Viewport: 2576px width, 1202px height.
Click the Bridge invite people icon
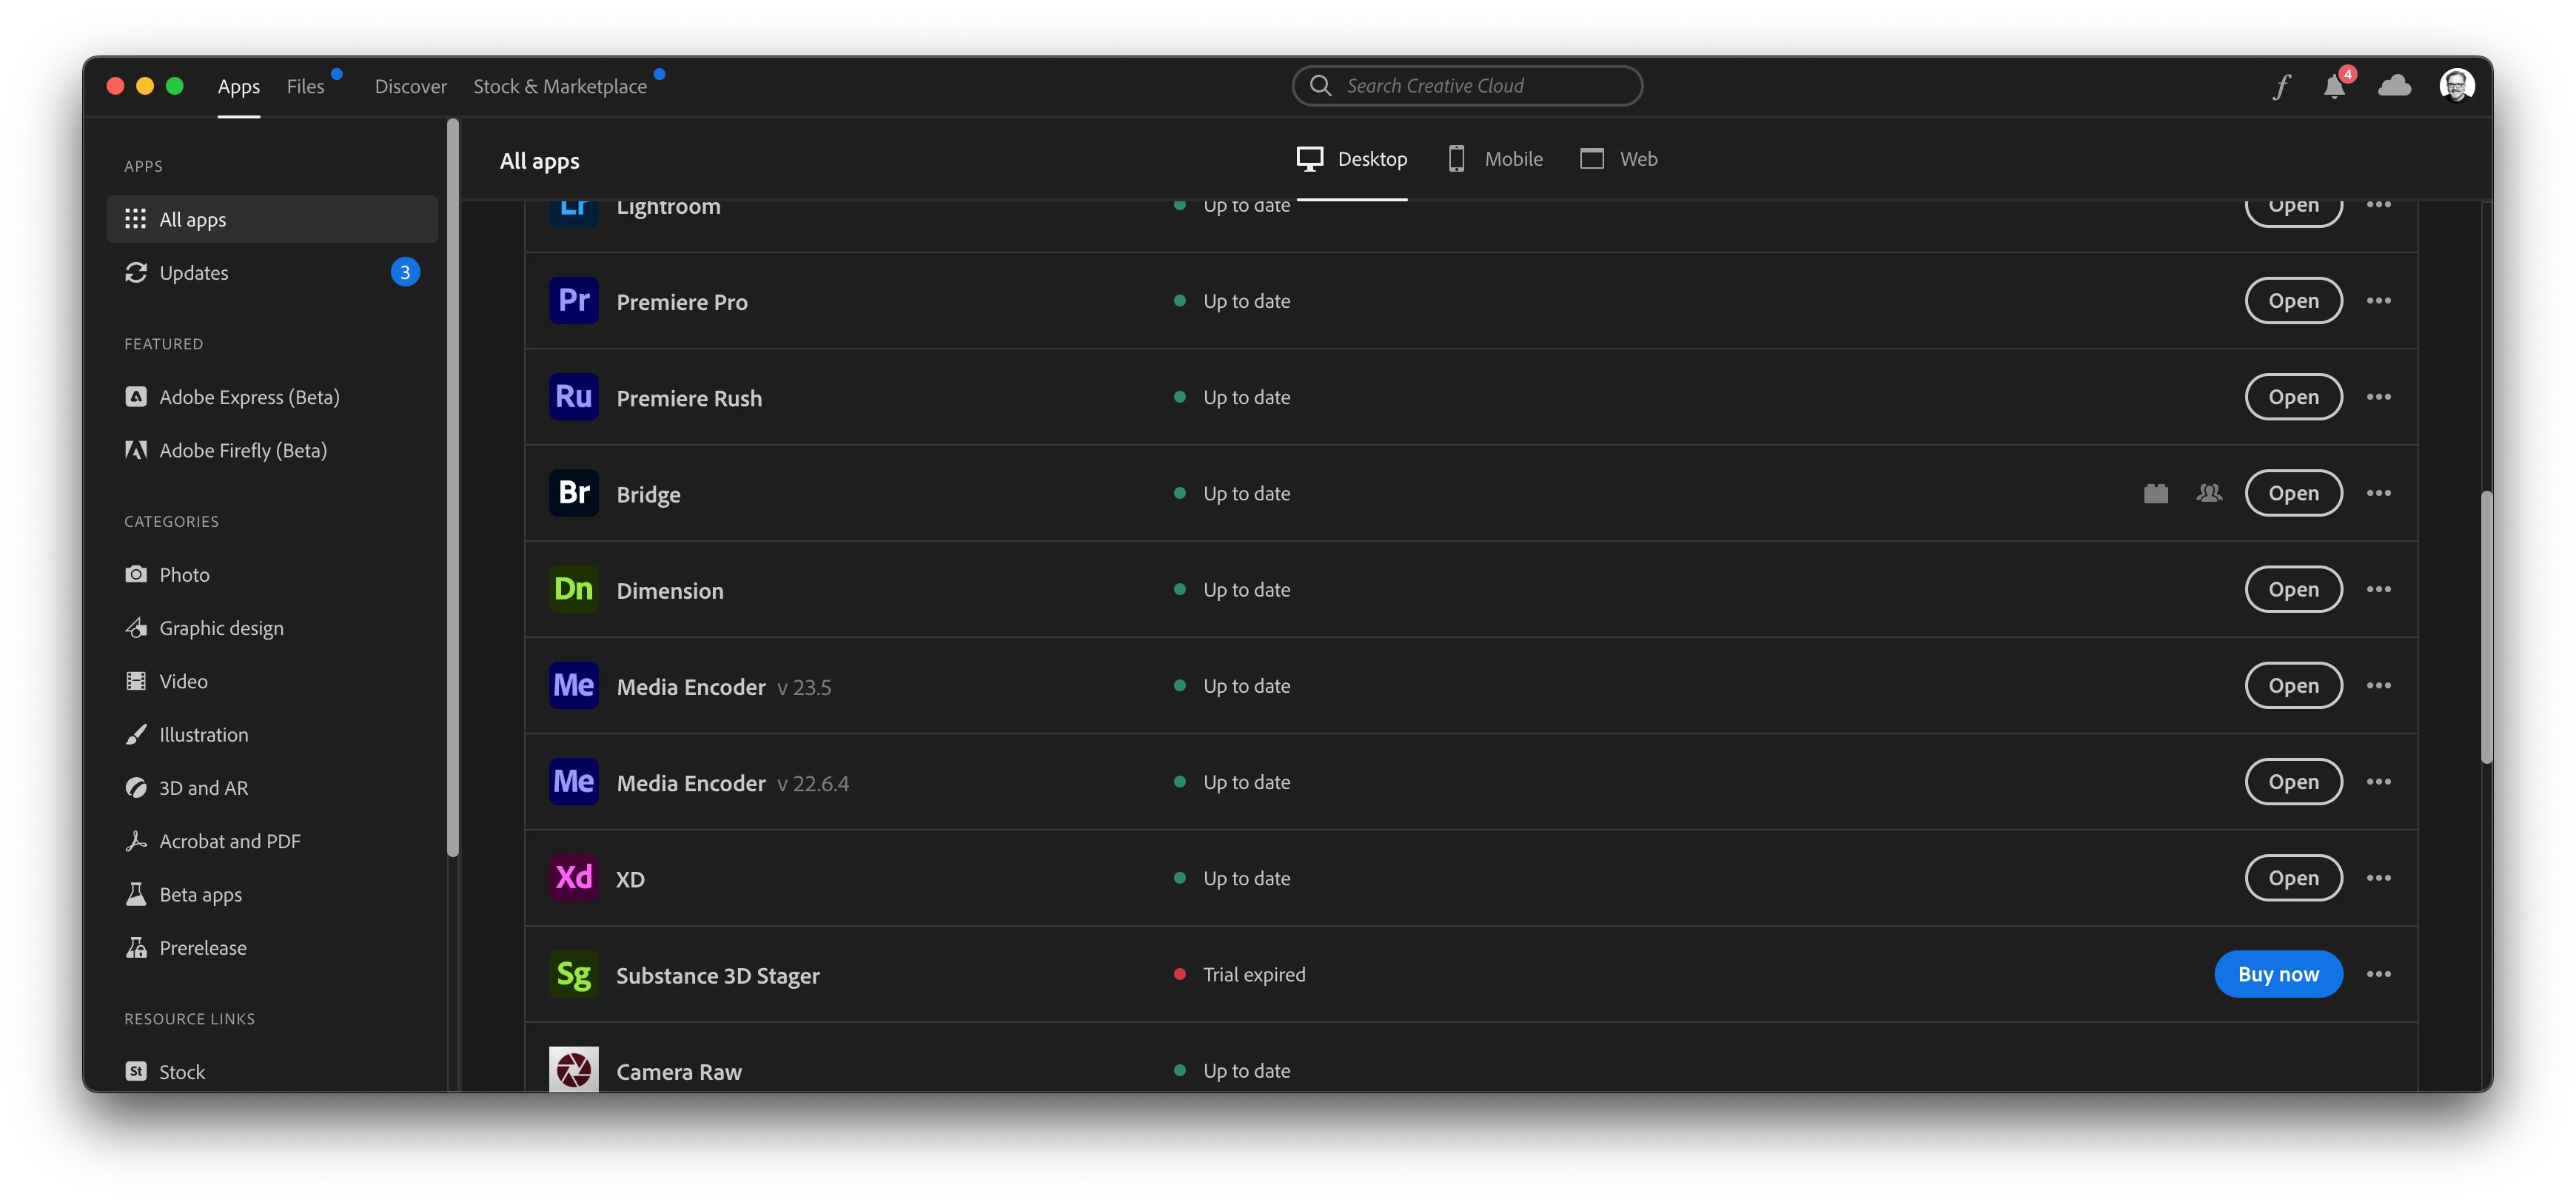(x=2210, y=493)
